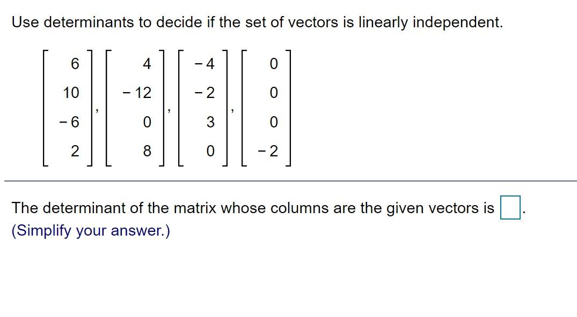
Task: Click the horizontal divider line
Action: [x=288, y=182]
